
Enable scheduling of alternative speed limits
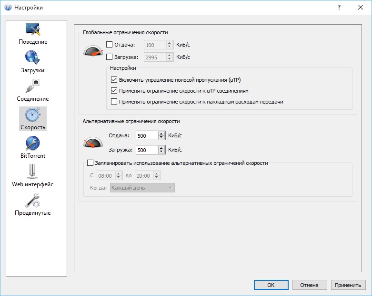(x=90, y=163)
